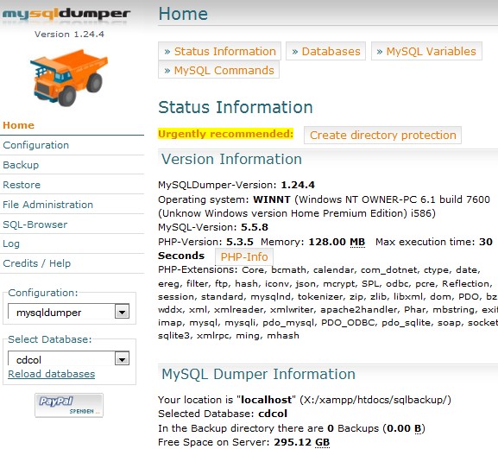Click the MySQL Variables button

pos(426,51)
